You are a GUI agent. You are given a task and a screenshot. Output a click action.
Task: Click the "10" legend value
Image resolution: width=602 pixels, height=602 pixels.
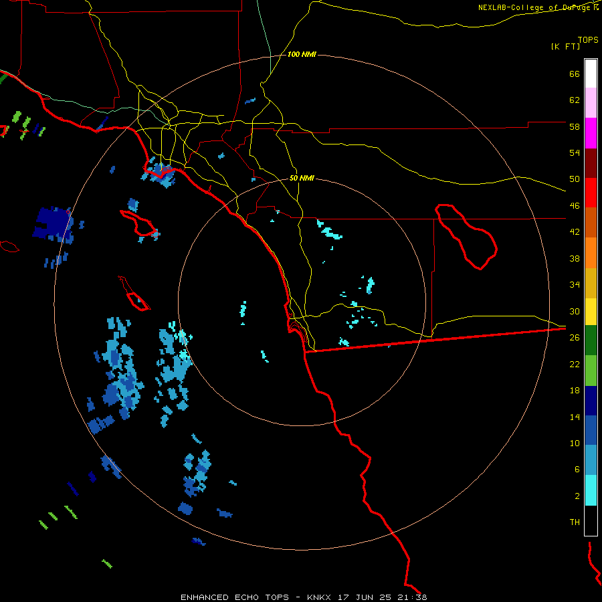(575, 443)
